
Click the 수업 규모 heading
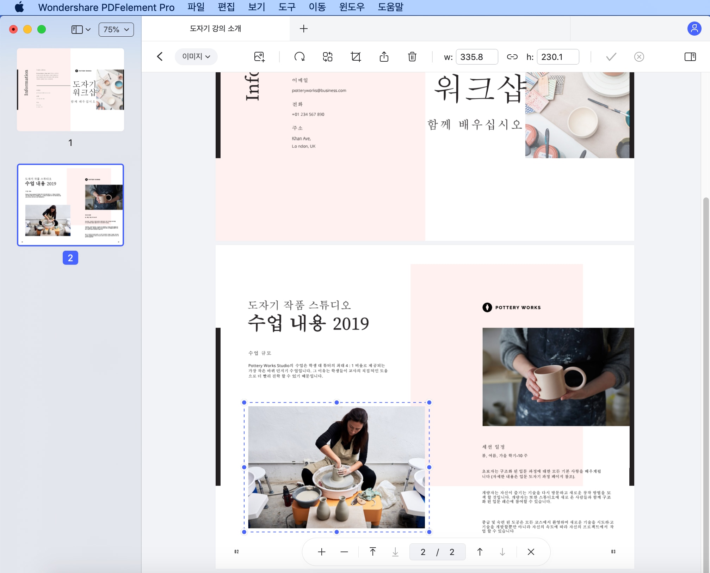click(260, 353)
